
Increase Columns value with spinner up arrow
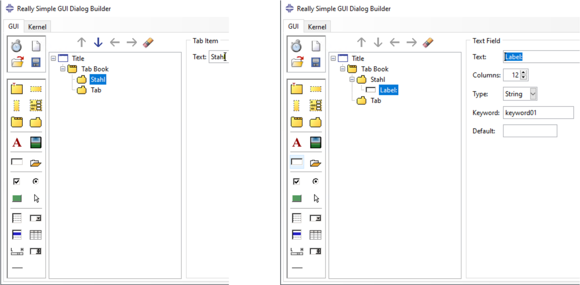click(x=523, y=73)
